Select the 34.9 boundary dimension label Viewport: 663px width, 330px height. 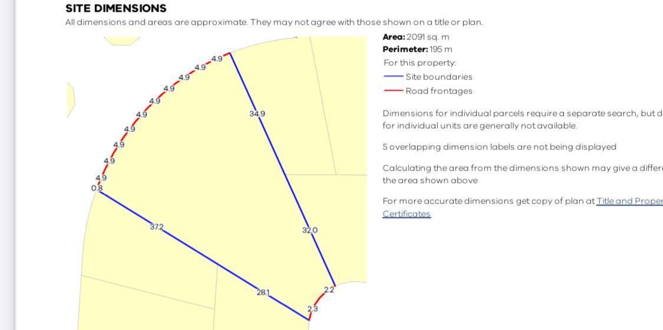click(257, 114)
